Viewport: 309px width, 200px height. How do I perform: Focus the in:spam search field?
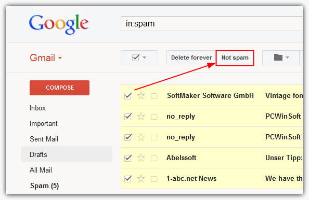coord(212,23)
